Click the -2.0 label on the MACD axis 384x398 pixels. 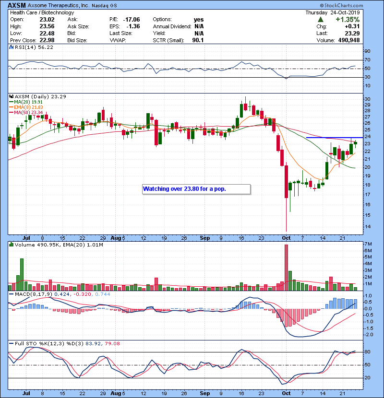[x=368, y=335]
